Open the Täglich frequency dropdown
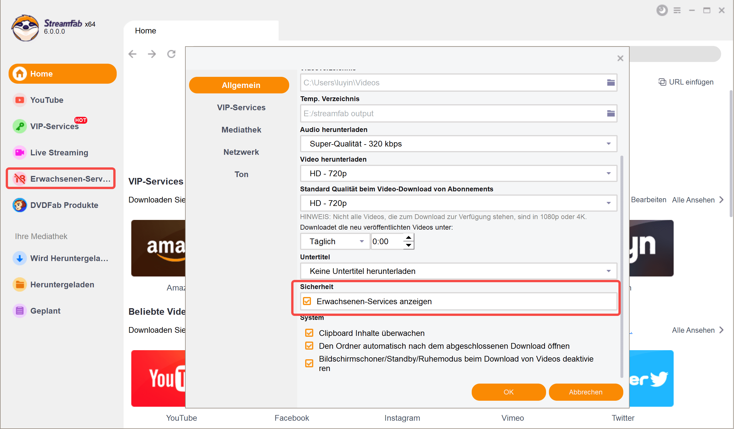734x429 pixels. [x=335, y=241]
